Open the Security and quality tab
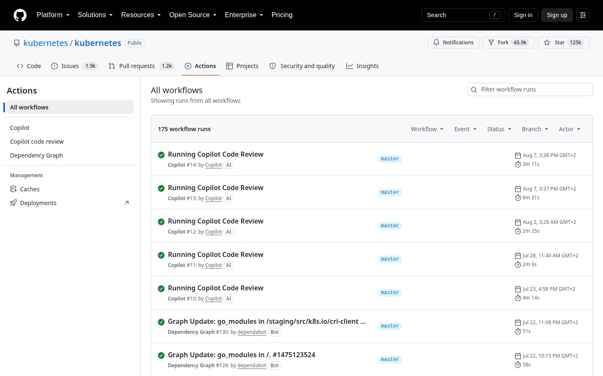This screenshot has height=376, width=603. pos(302,66)
